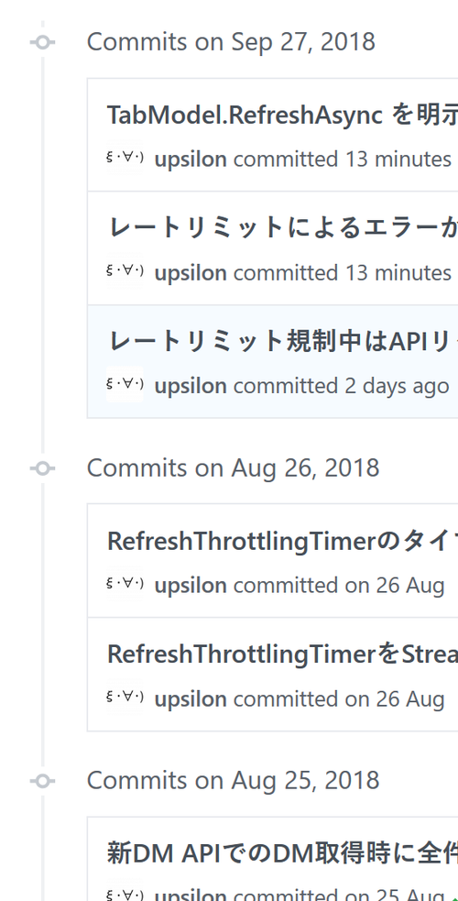The height and width of the screenshot is (901, 458).
Task: Click avatar beside レートリミットによるエラー commit
Action: click(125, 270)
